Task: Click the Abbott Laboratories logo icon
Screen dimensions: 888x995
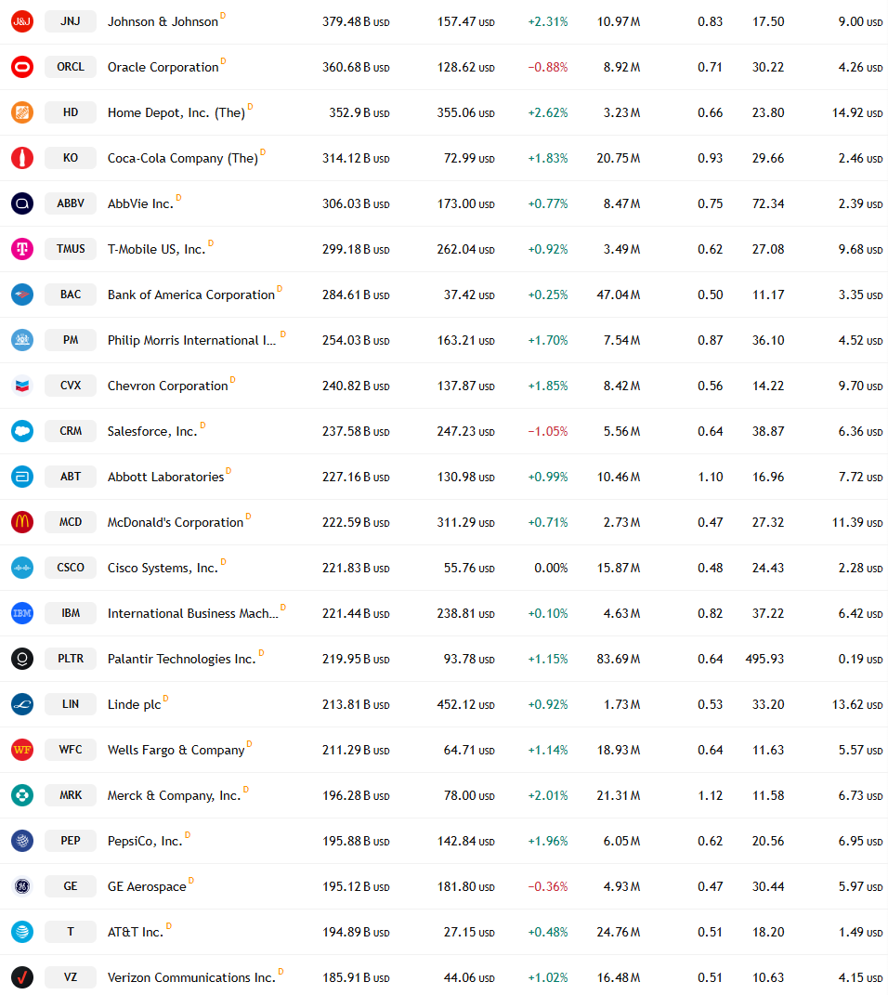Action: (x=22, y=477)
